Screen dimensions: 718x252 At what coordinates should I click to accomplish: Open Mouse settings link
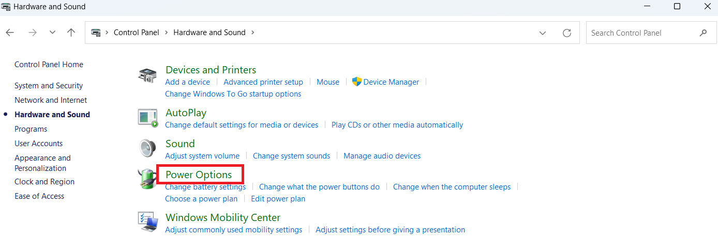tap(328, 82)
